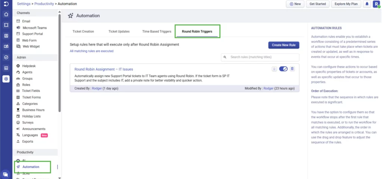382x179 pixels.
Task: Click the star icon beside Automation heading
Action: (71, 16)
